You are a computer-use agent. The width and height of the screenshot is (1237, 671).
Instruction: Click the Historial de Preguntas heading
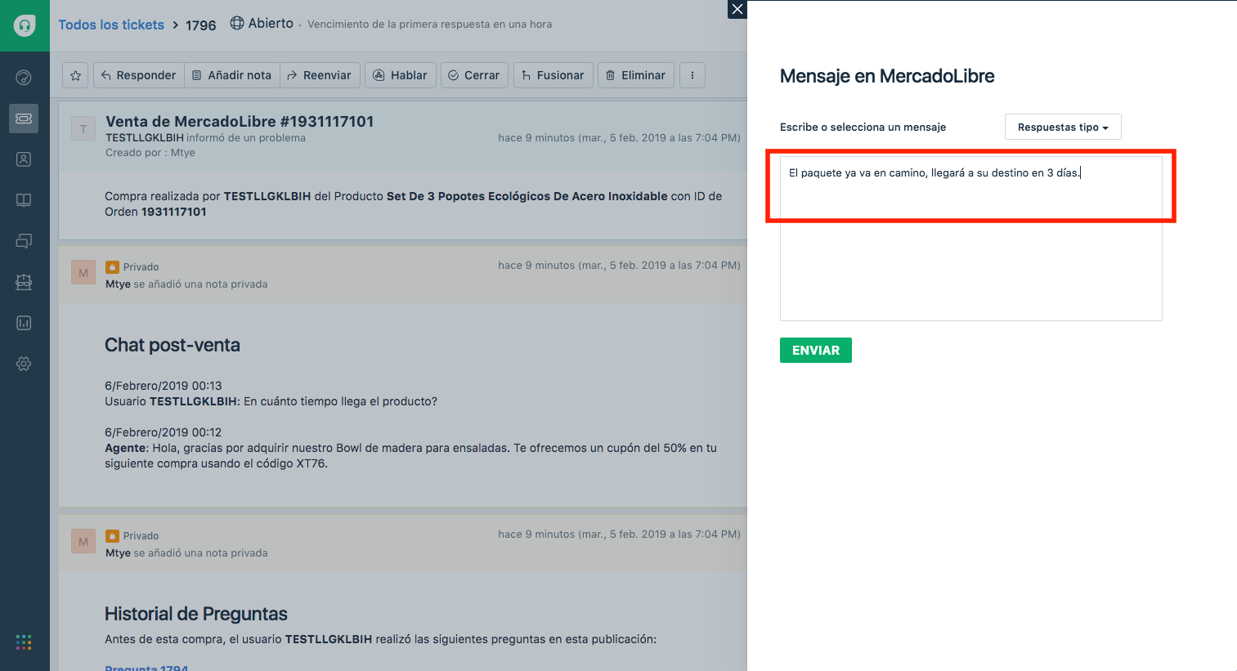coord(196,614)
